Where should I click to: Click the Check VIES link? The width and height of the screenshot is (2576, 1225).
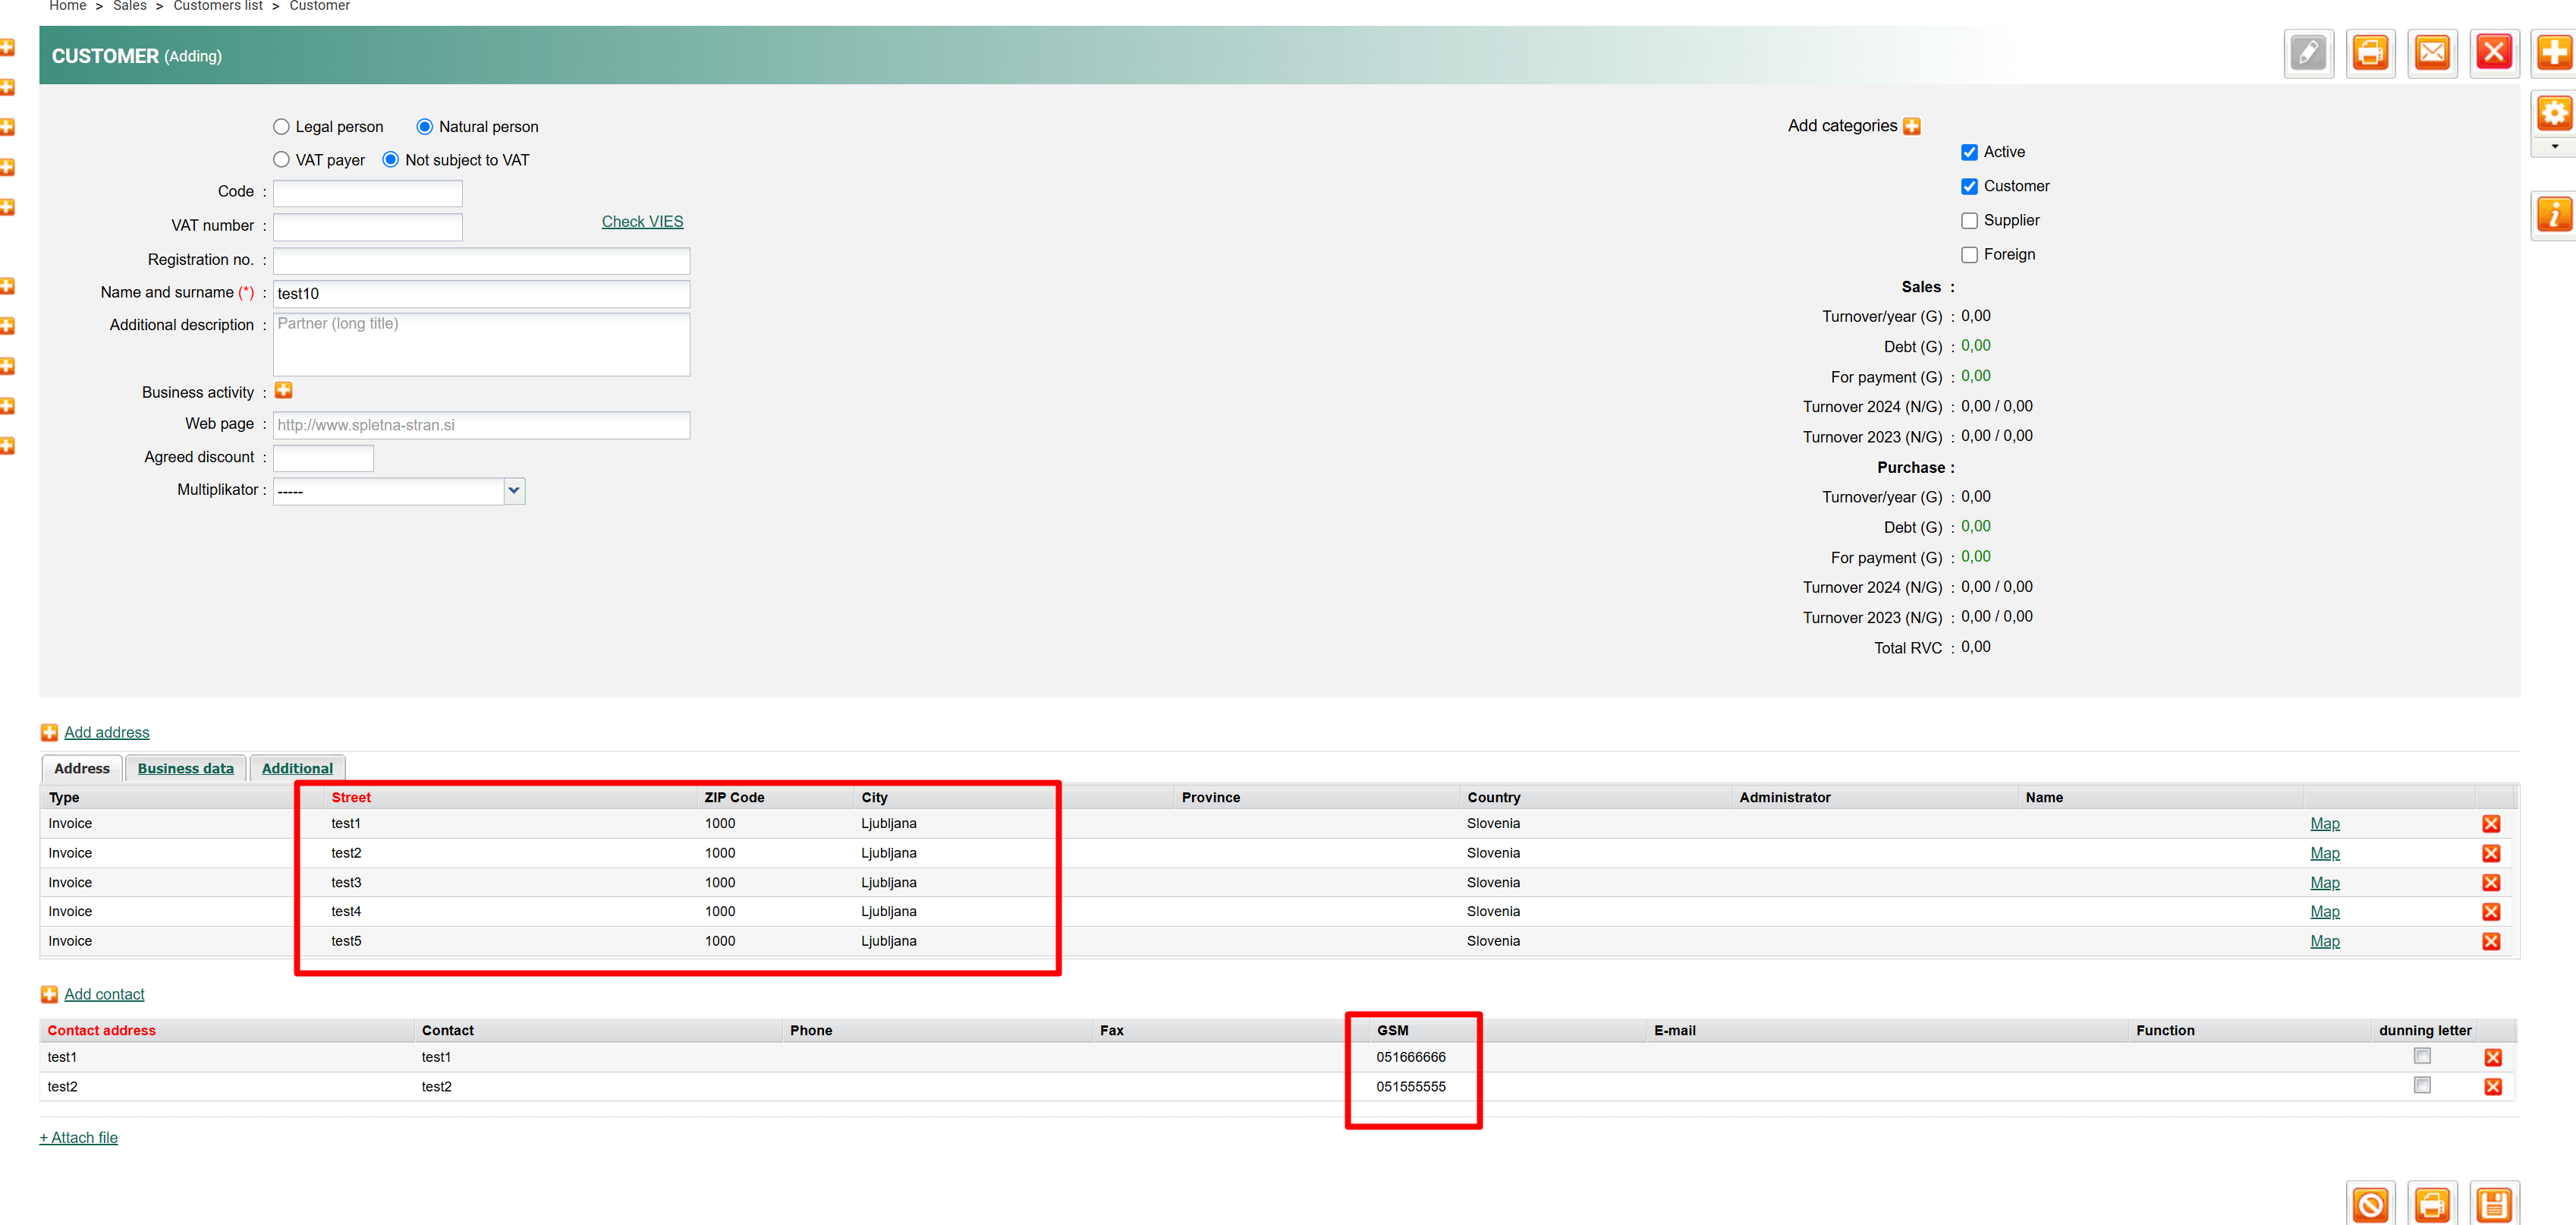642,222
